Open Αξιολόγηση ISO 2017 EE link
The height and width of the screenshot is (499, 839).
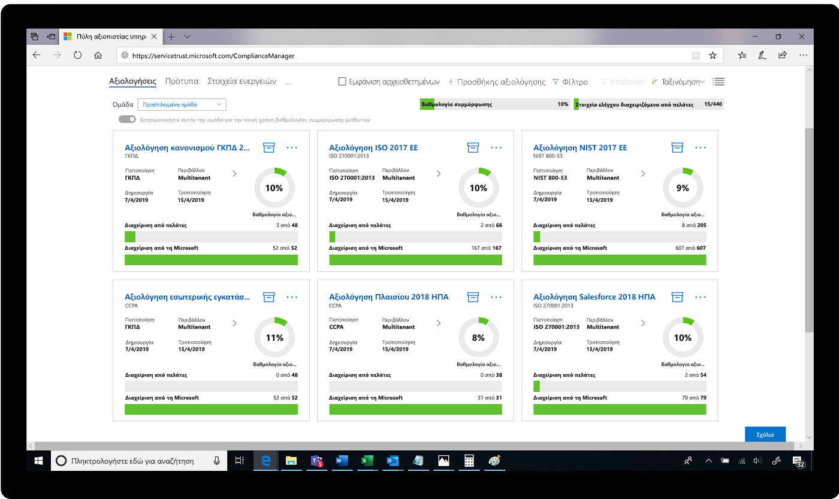click(x=373, y=147)
